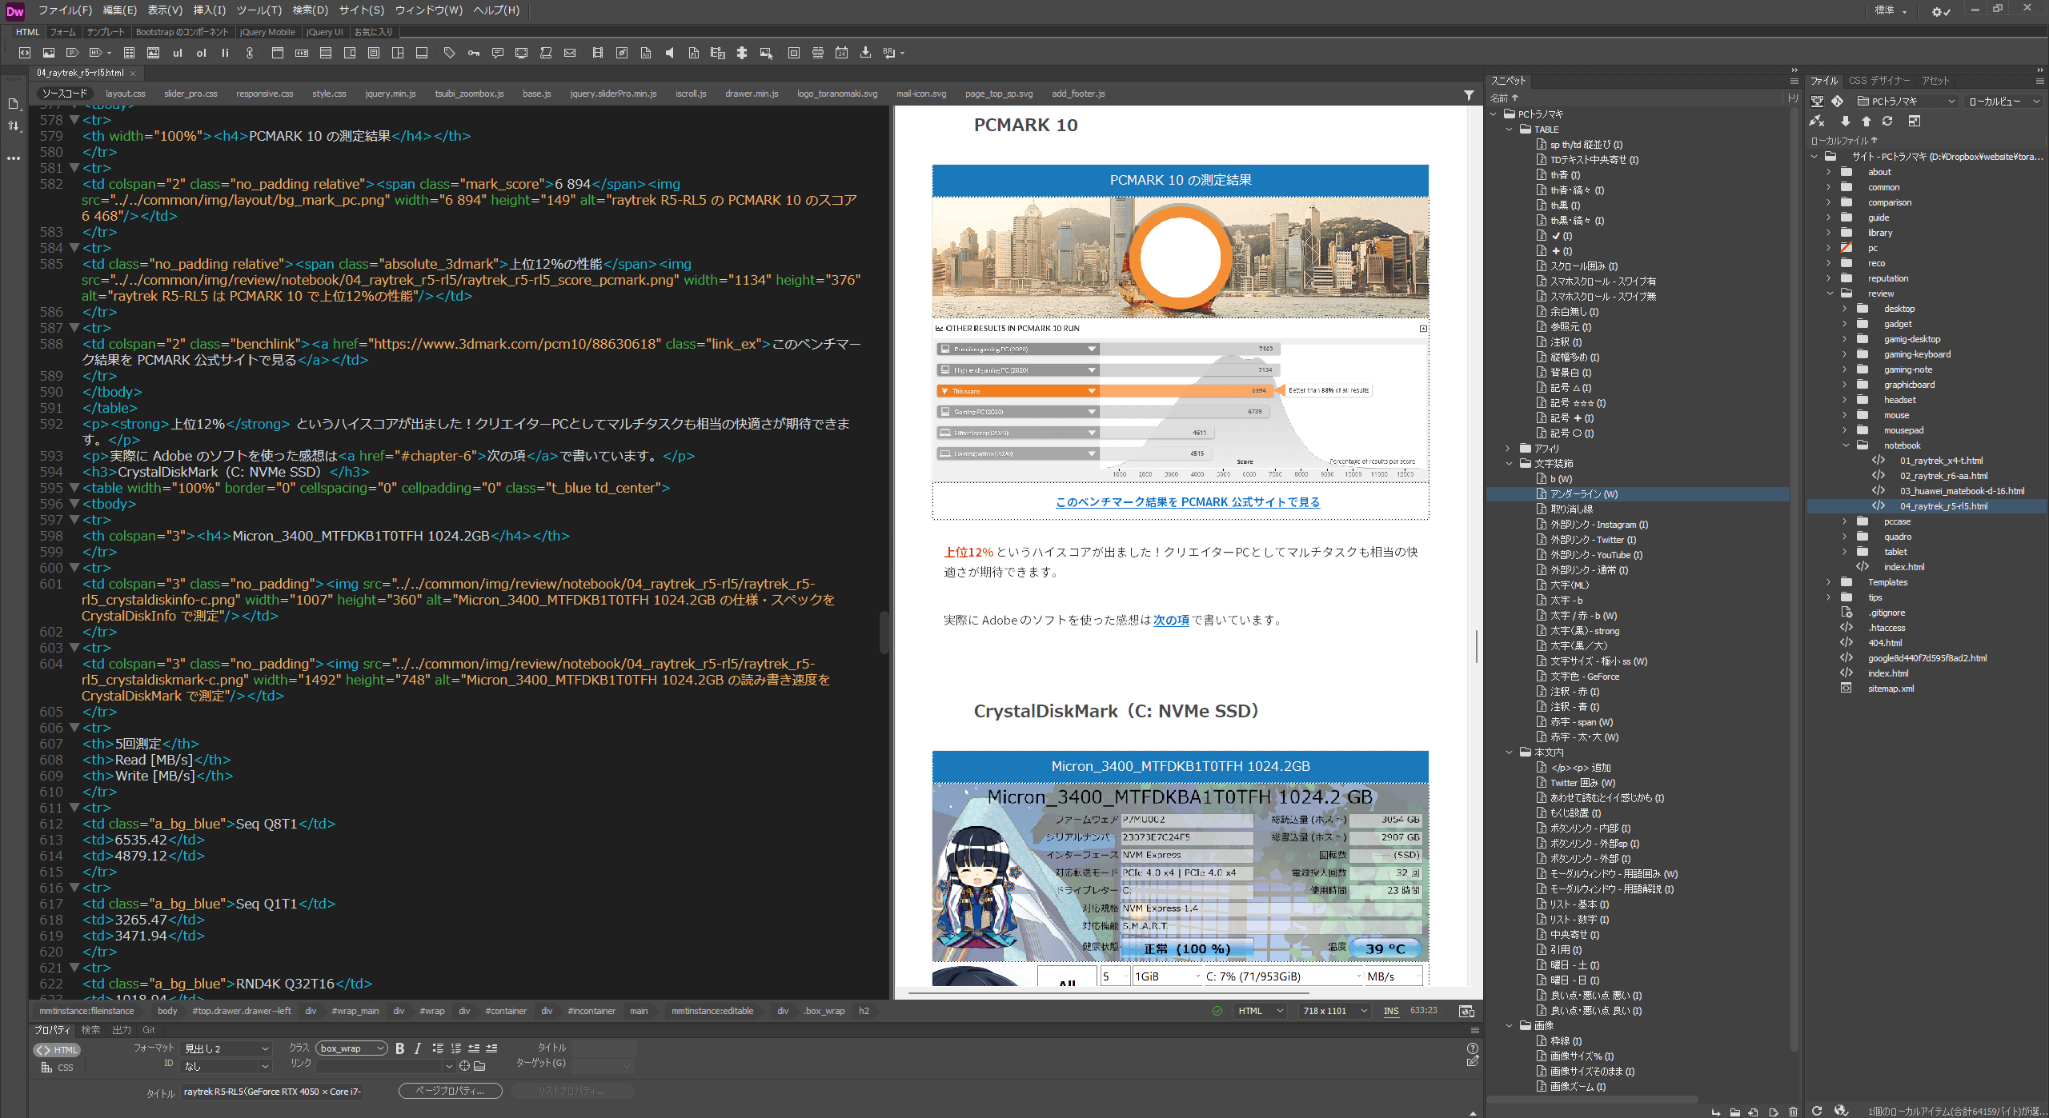Toggle the HTML mode in Properties panel
The image size is (2049, 1118).
click(57, 1050)
